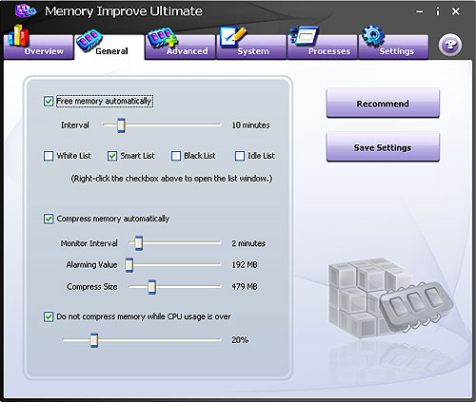The image size is (476, 402).
Task: Open the Settings tab
Action: tap(394, 48)
